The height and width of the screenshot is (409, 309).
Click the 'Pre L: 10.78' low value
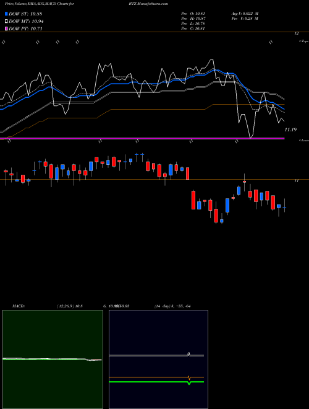pos(194,24)
